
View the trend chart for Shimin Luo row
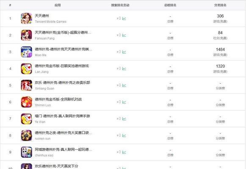[x=124, y=102]
